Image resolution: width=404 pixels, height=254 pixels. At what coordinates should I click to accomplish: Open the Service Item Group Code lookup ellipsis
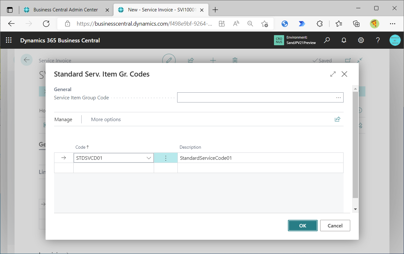[338, 97]
